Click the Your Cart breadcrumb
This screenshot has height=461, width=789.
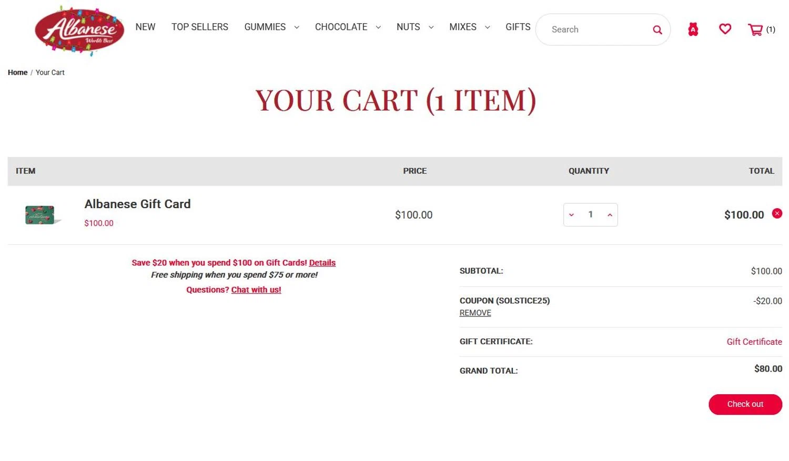click(x=50, y=73)
